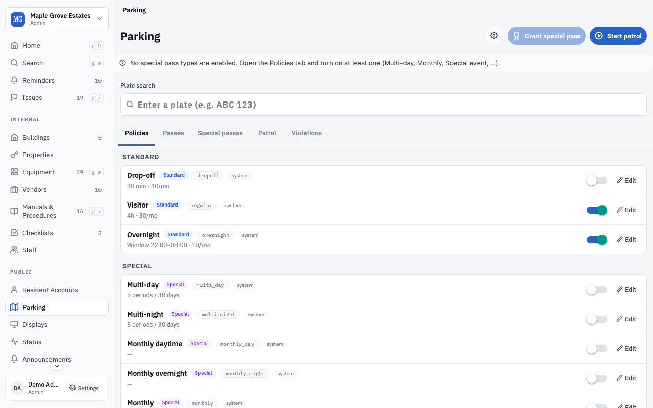Click the 'overnight' code tag
The width and height of the screenshot is (653, 408).
[x=216, y=235]
